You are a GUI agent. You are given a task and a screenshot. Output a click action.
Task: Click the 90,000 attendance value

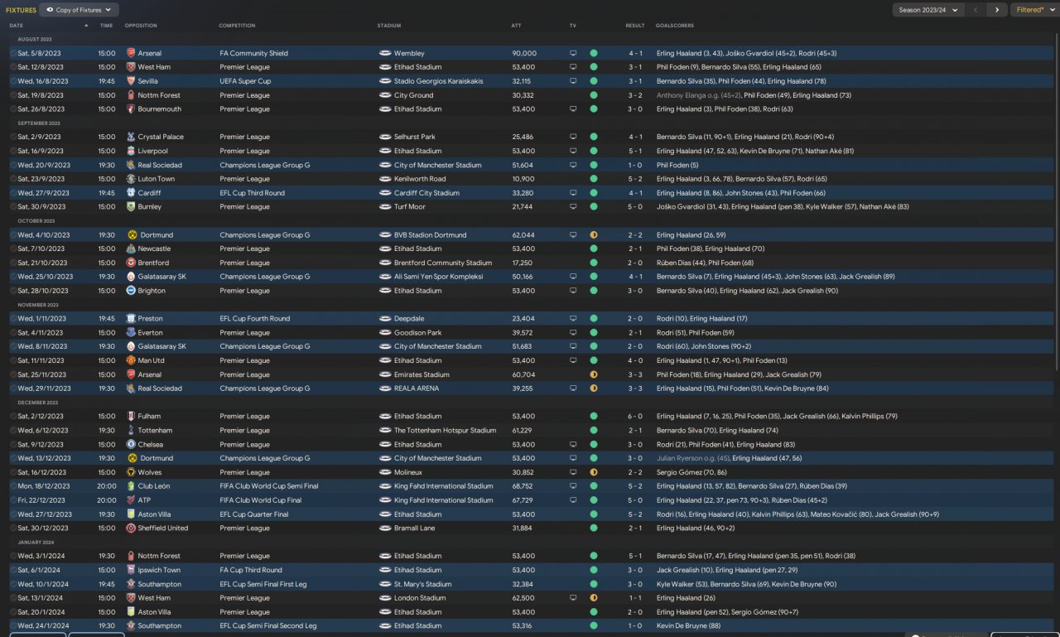pos(524,53)
